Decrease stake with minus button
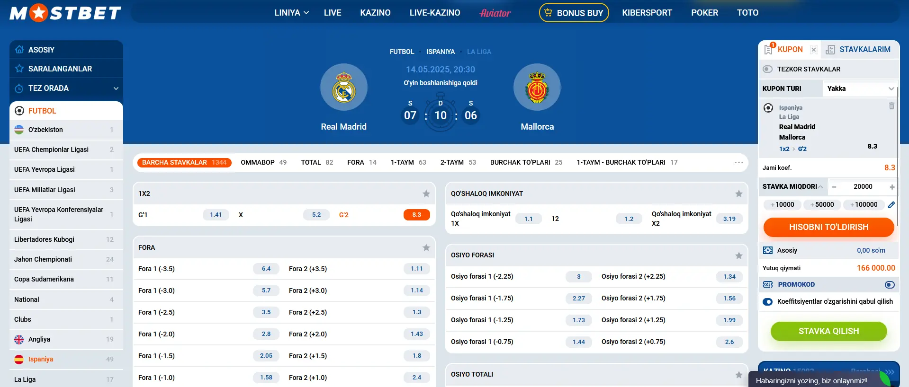This screenshot has height=387, width=909. [834, 187]
